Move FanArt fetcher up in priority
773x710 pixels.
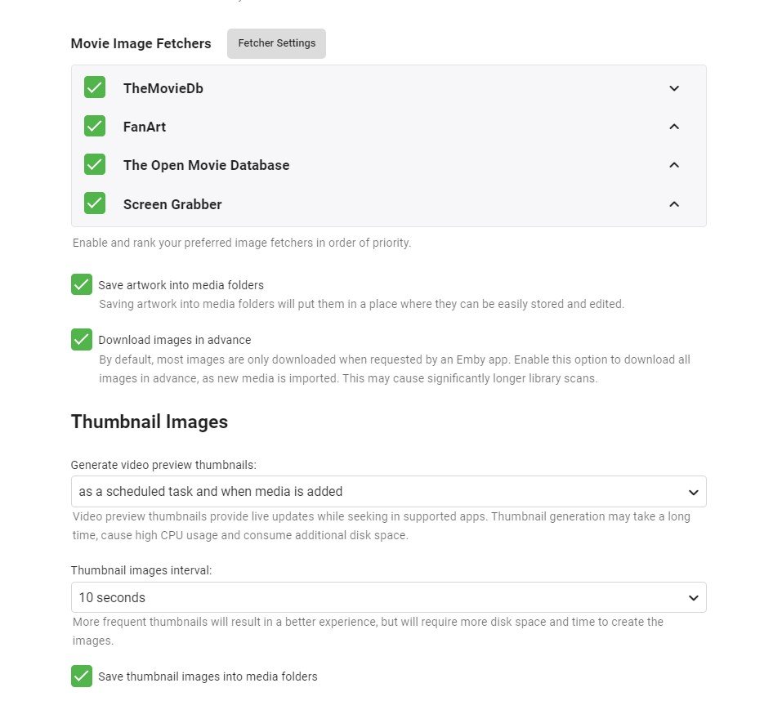(x=674, y=127)
